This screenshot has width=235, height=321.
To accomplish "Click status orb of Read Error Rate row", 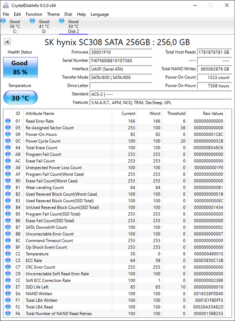I will (x=8, y=121).
